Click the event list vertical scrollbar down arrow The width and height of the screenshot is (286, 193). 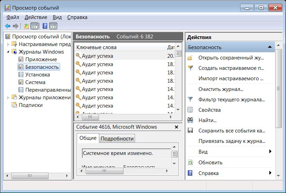(x=178, y=110)
